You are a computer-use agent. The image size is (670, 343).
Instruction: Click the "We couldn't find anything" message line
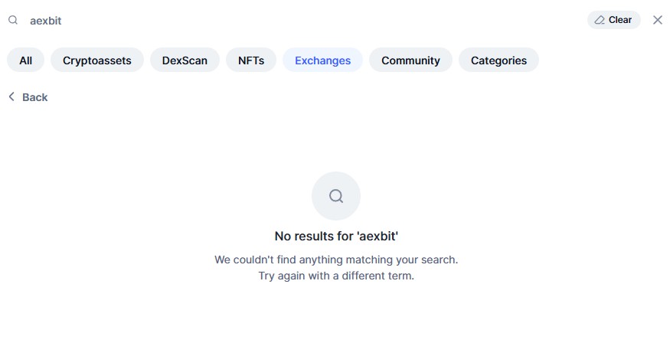pos(335,260)
